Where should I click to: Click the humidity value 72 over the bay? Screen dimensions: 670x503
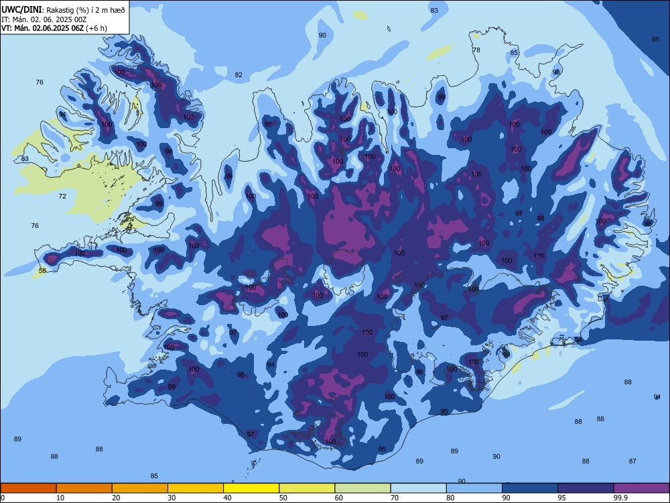point(62,197)
